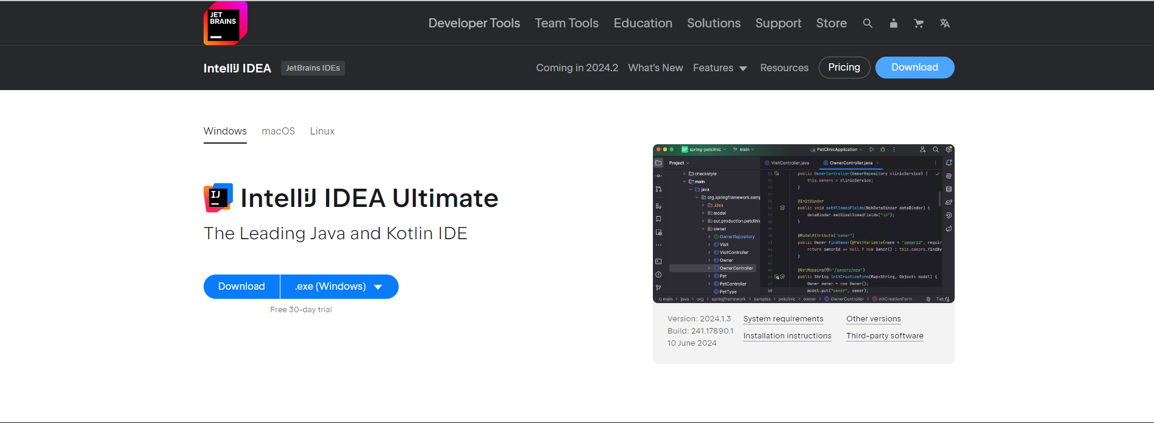Click the language translate icon

coord(944,23)
